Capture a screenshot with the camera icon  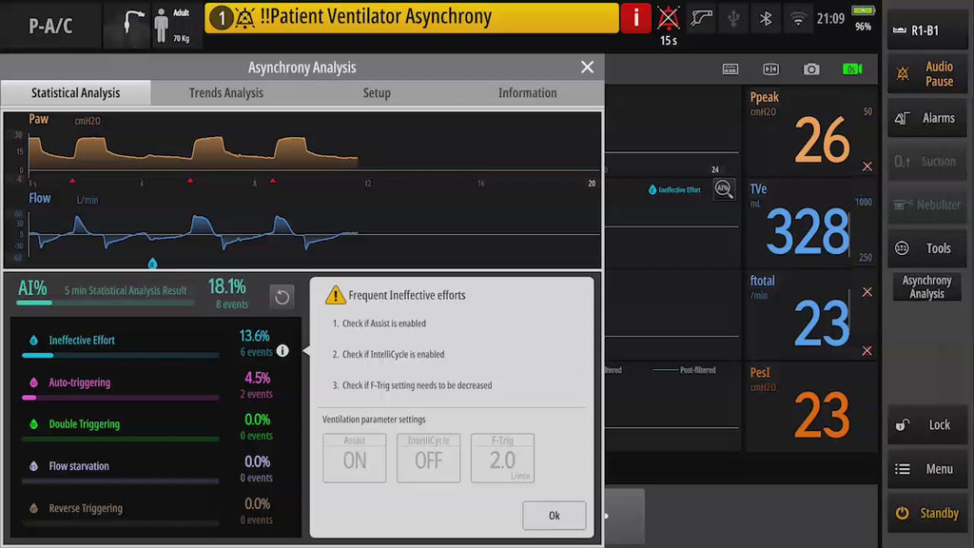[x=810, y=68]
